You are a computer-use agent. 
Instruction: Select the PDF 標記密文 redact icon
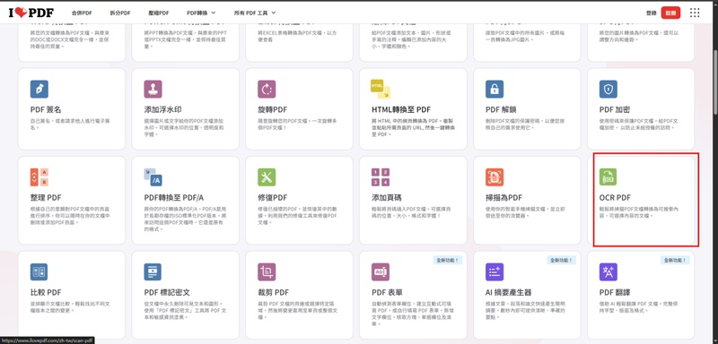(153, 271)
